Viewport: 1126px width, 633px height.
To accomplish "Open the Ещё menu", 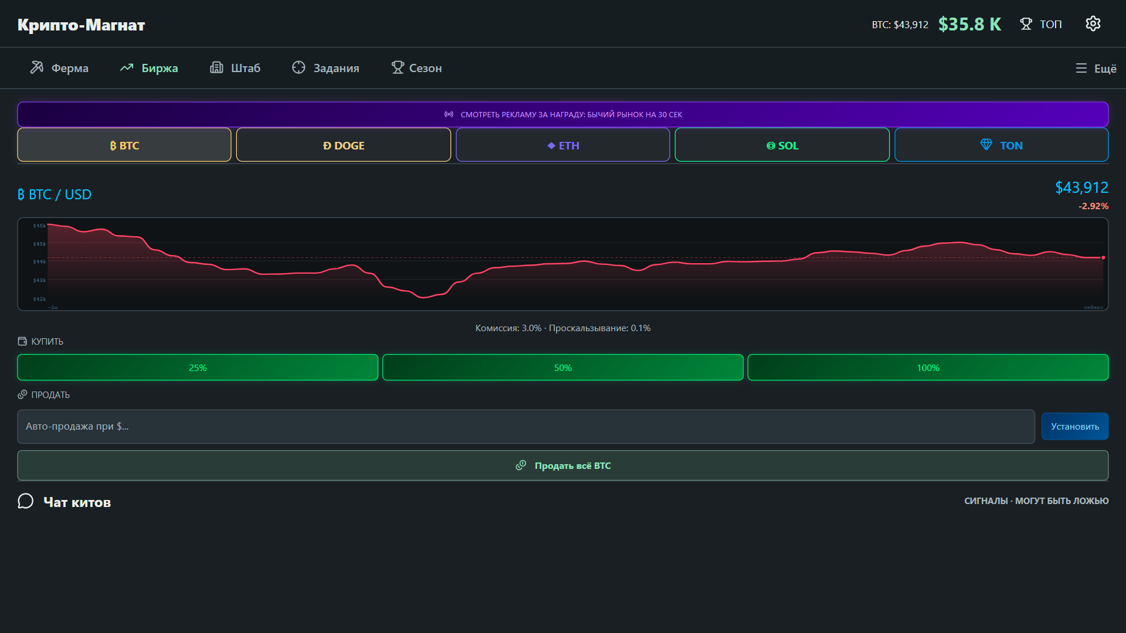I will (x=1096, y=68).
